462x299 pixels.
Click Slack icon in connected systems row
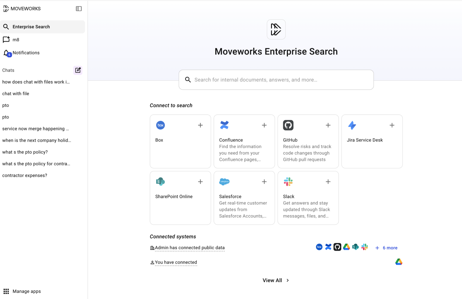[365, 247]
